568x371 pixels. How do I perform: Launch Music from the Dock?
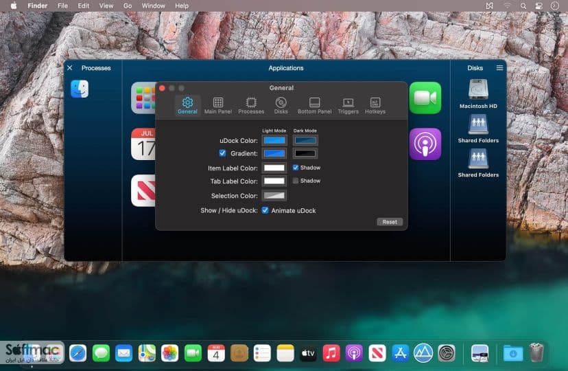331,353
